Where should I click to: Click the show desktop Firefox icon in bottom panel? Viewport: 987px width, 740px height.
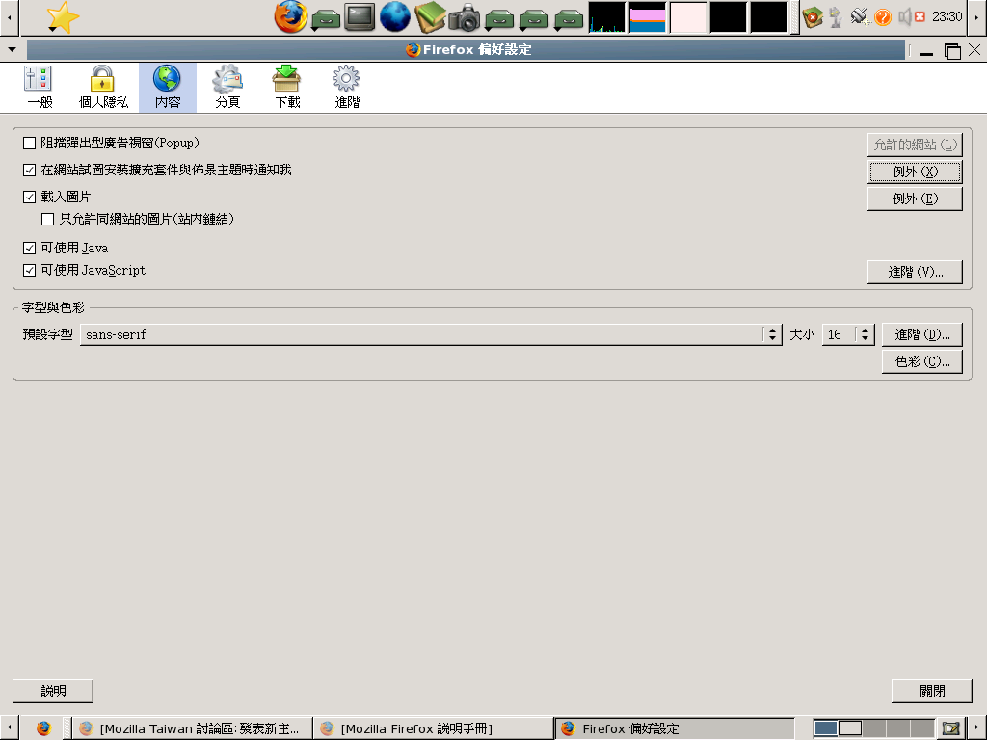43,728
